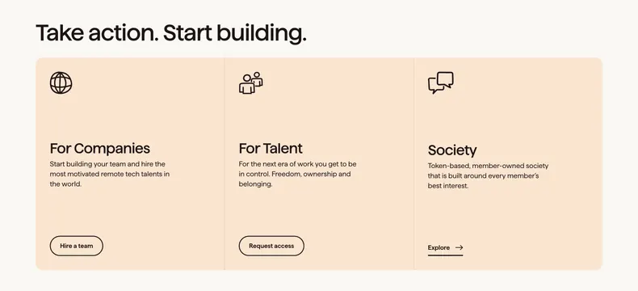Screen dimensions: 638x291
Task: Hit the Hire a team button
Action: tap(77, 246)
